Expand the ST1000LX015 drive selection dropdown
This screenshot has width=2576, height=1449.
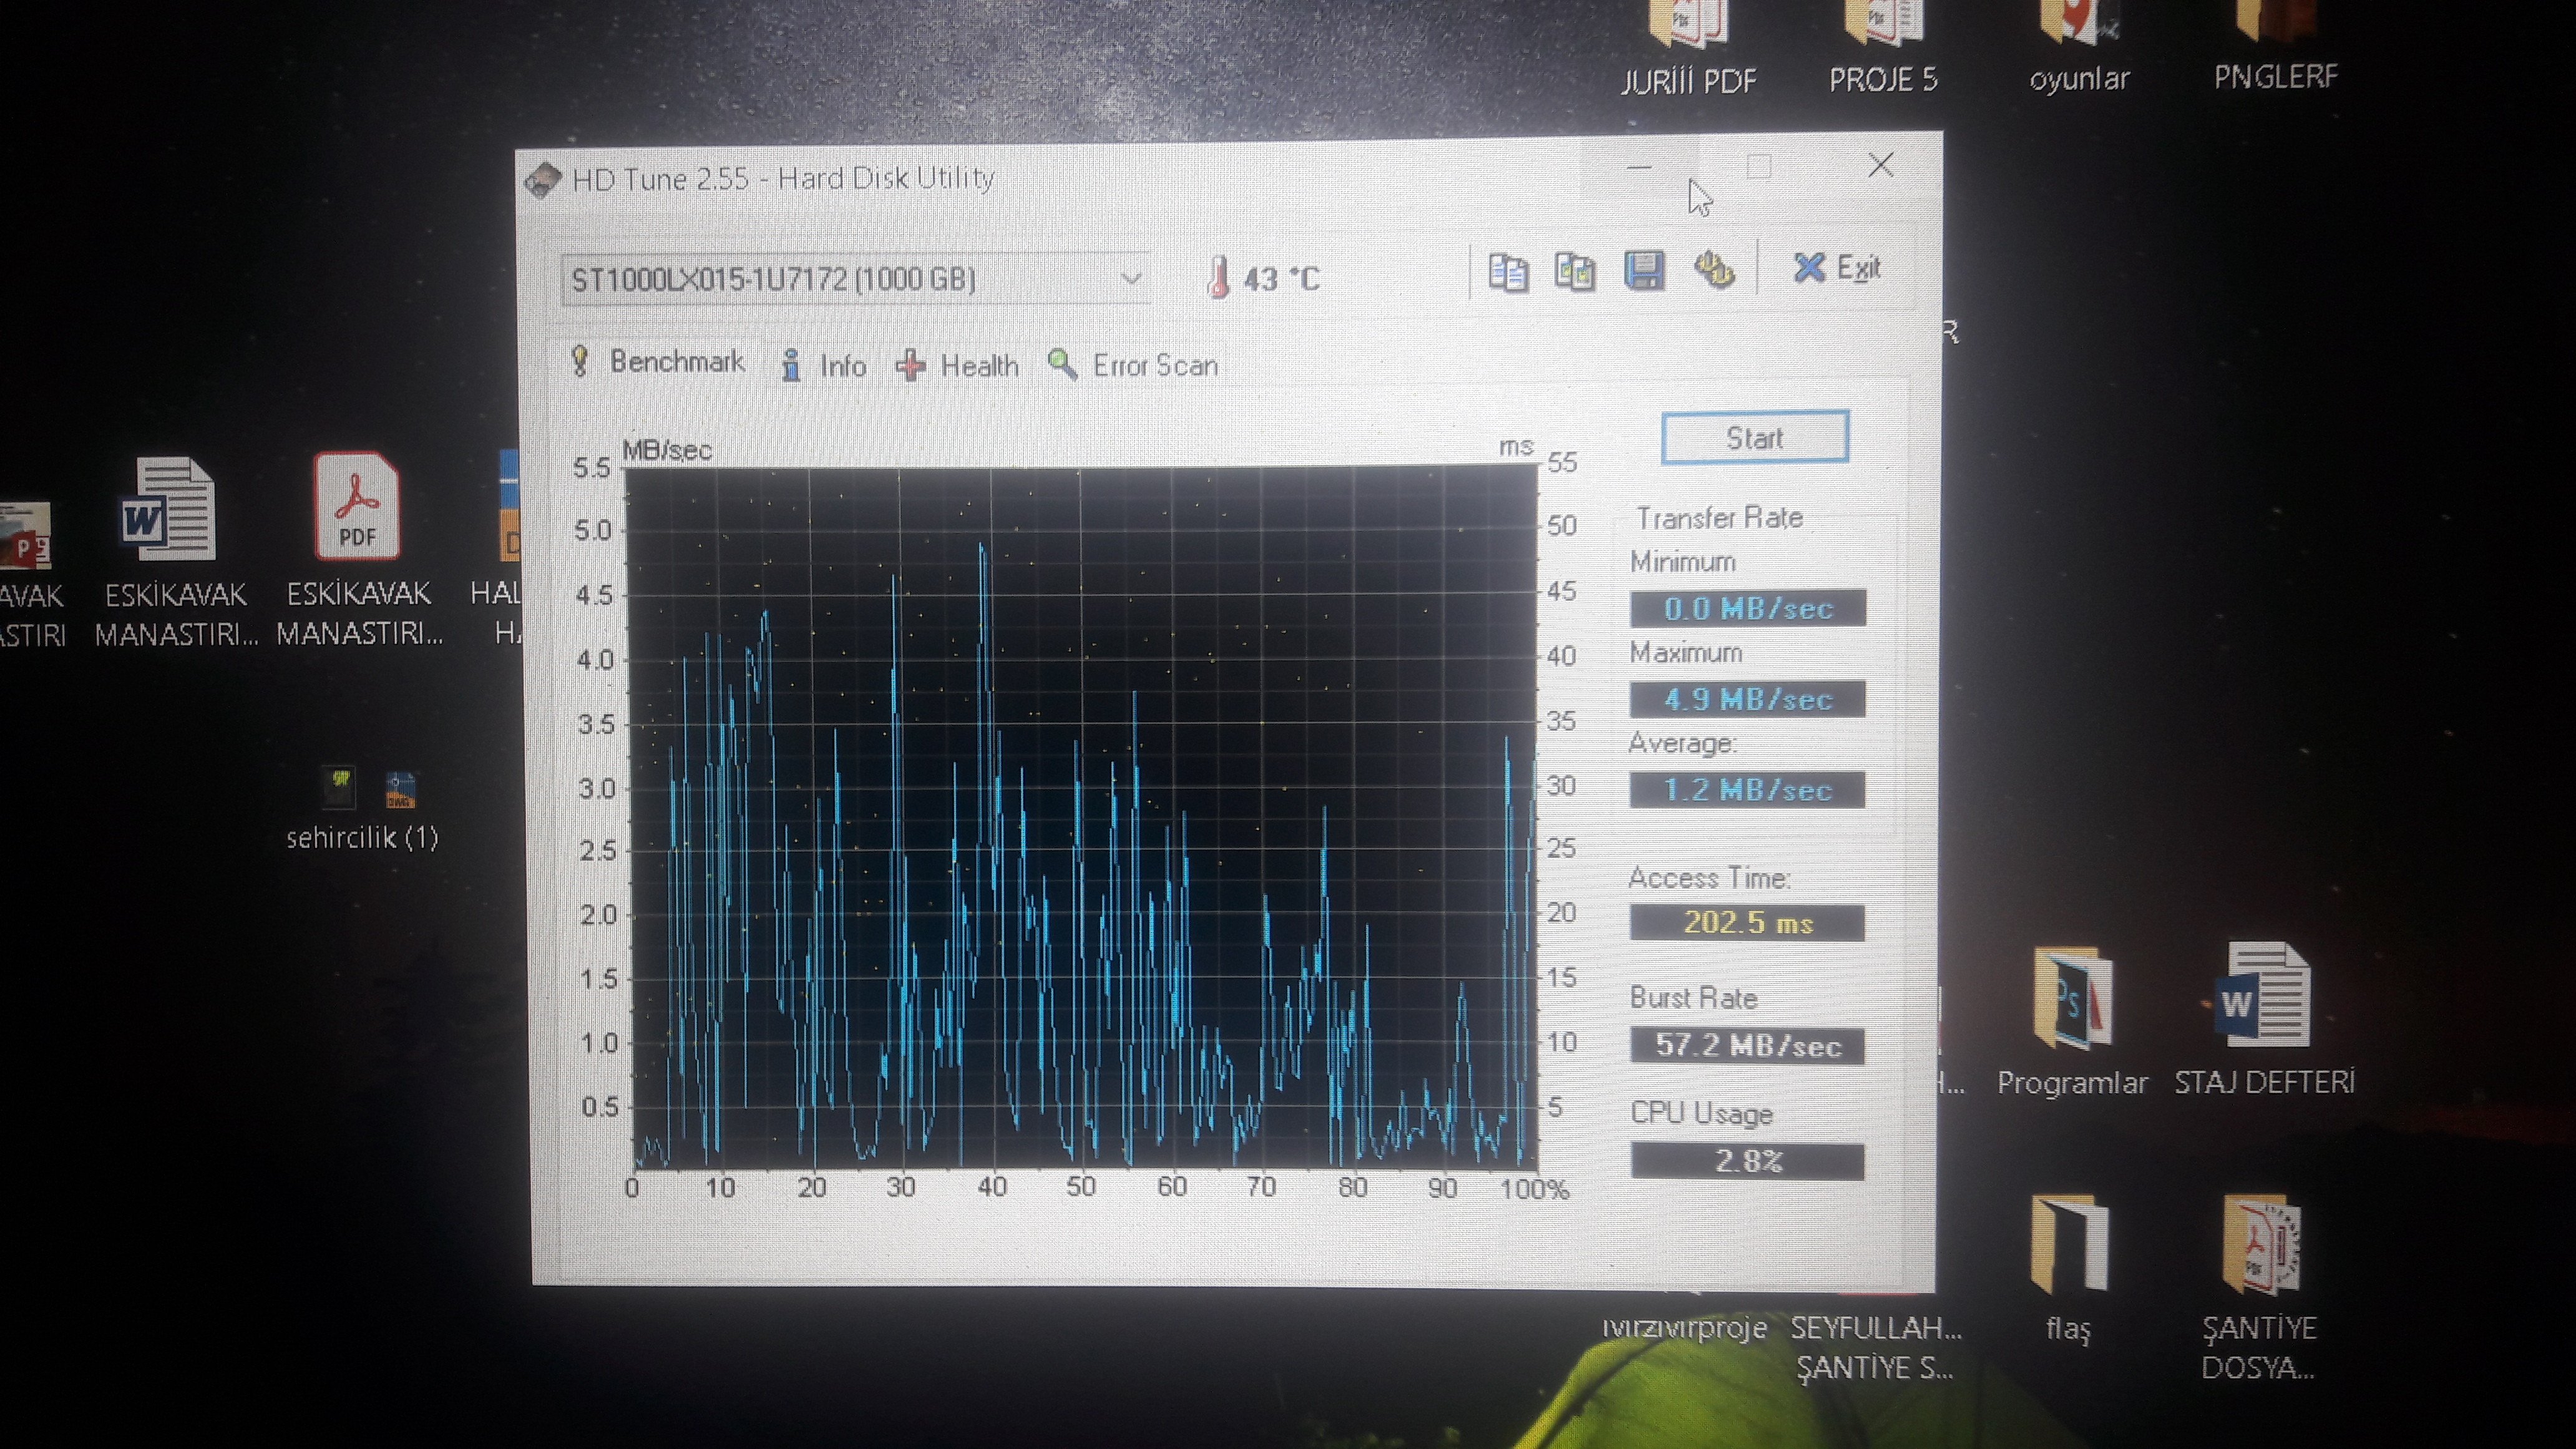[x=1131, y=279]
